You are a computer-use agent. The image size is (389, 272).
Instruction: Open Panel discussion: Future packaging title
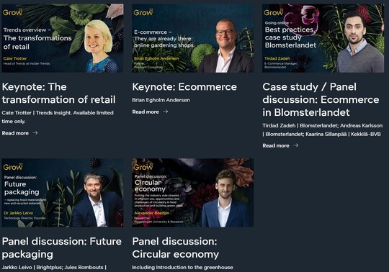pyautogui.click(x=62, y=248)
